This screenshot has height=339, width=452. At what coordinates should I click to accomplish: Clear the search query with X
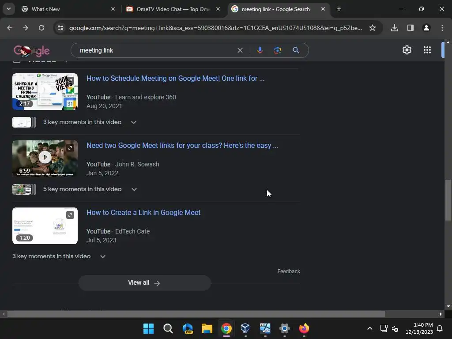click(x=240, y=50)
